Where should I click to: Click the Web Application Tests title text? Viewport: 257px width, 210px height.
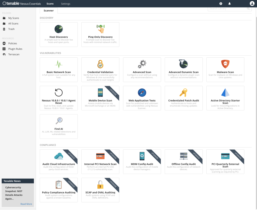(x=142, y=100)
